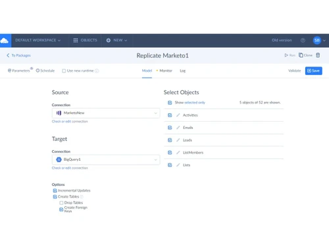Save the package
Image resolution: width=329 pixels, height=247 pixels.
tap(314, 70)
